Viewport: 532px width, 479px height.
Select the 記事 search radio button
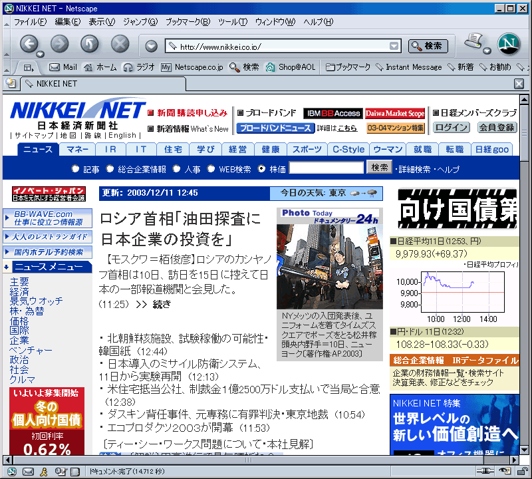click(75, 168)
